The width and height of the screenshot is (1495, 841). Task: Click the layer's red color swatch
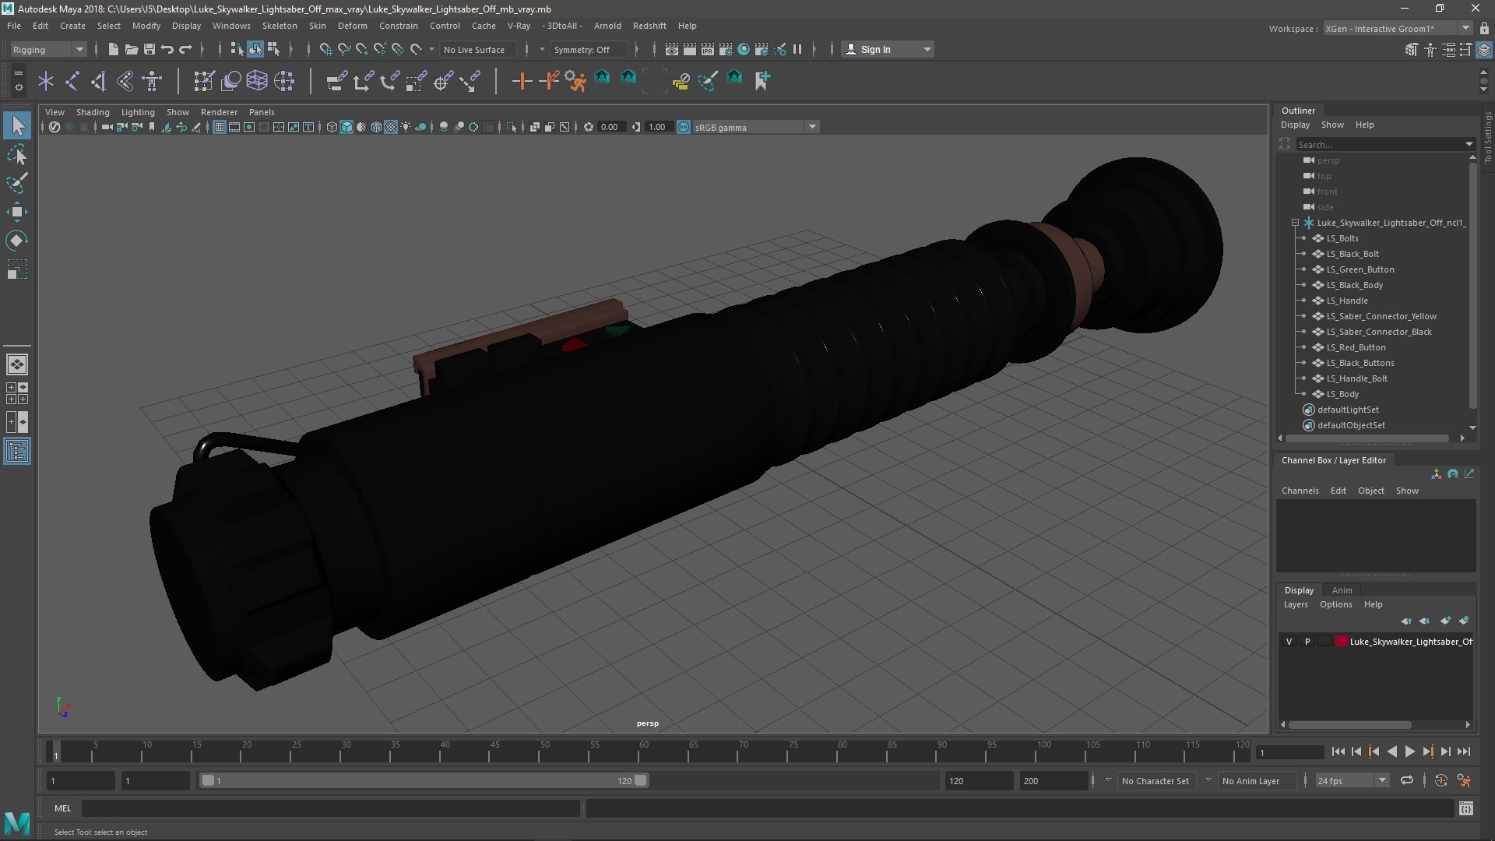pos(1342,642)
